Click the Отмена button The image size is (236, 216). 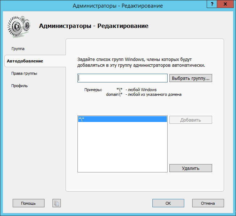[x=208, y=203]
